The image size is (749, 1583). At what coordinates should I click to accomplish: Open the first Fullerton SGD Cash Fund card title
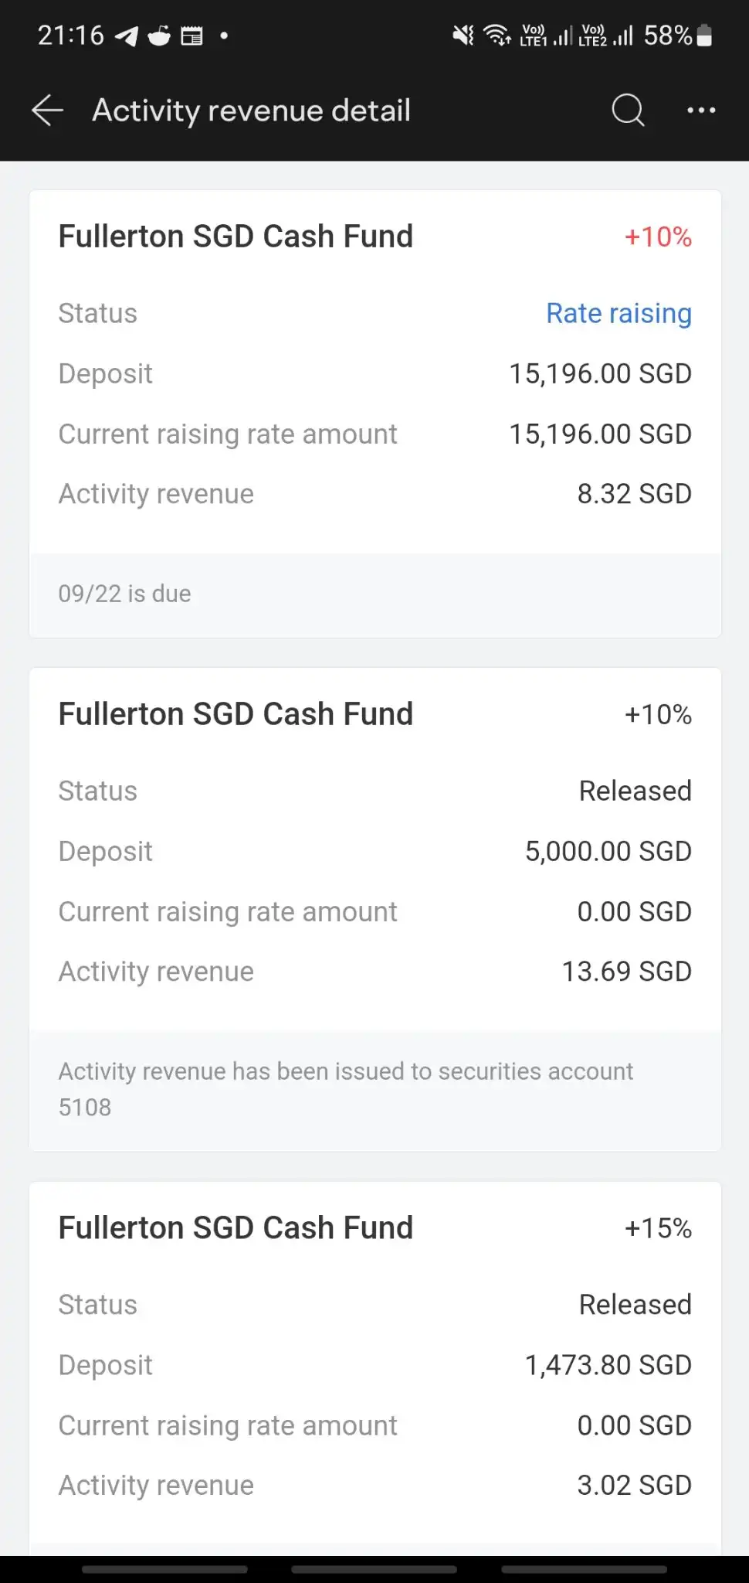tap(236, 237)
